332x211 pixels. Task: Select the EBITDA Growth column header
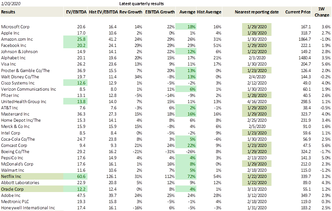pos(160,12)
